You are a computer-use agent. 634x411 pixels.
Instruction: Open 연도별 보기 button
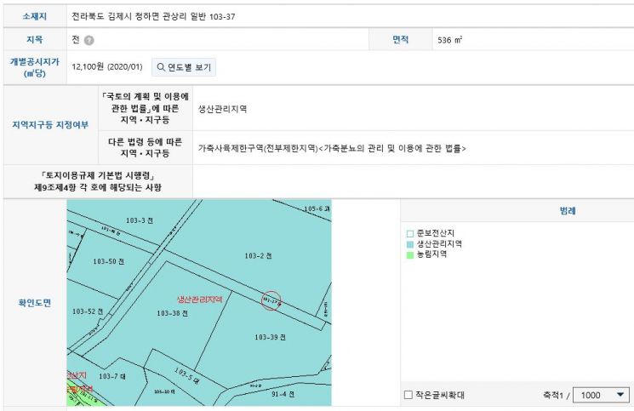pos(184,67)
